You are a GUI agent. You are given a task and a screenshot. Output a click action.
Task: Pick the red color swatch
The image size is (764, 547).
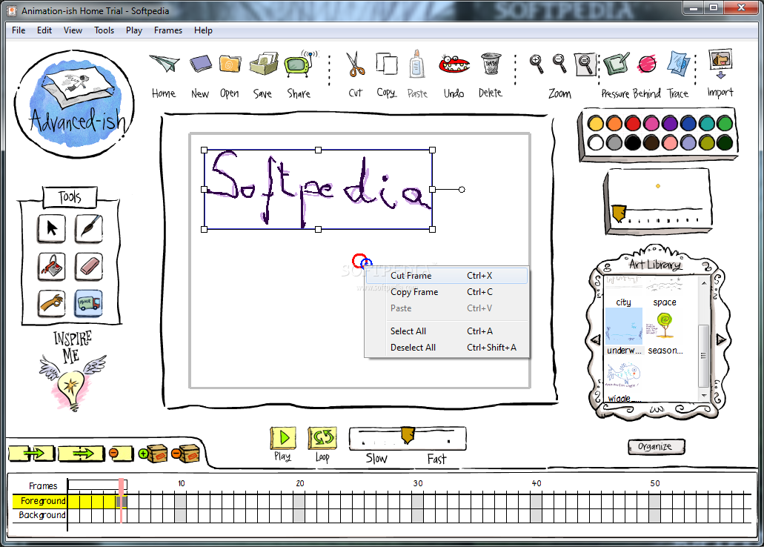[632, 123]
